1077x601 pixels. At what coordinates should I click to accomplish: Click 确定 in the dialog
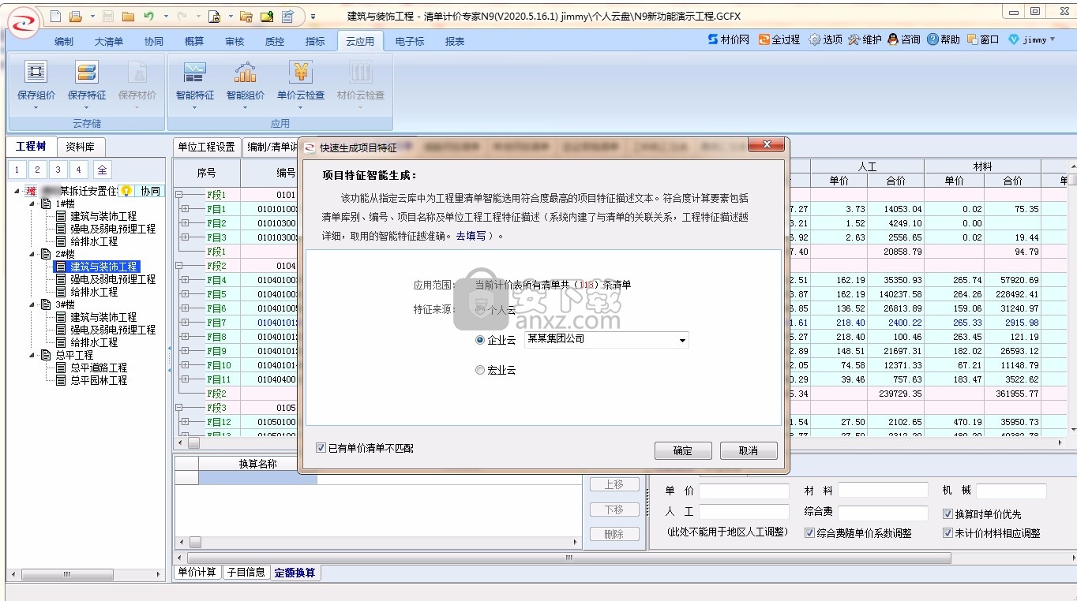click(683, 450)
